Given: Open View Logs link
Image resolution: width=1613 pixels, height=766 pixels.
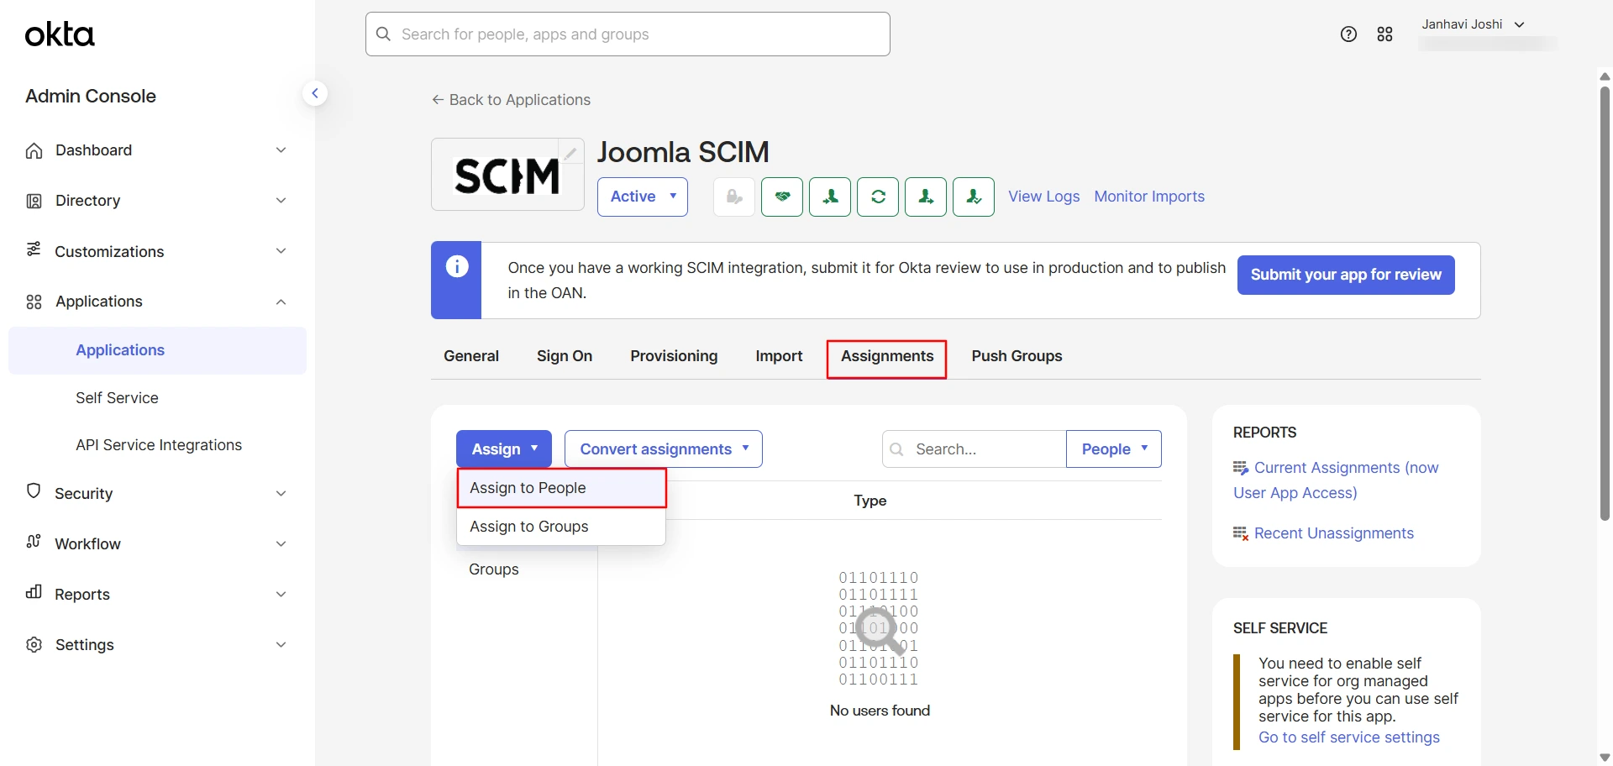Looking at the screenshot, I should point(1044,197).
